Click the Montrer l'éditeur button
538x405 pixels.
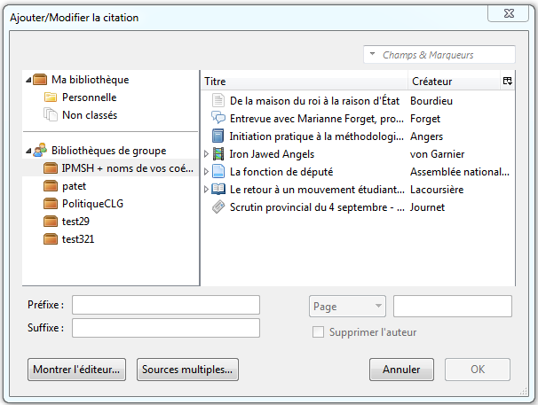(76, 370)
